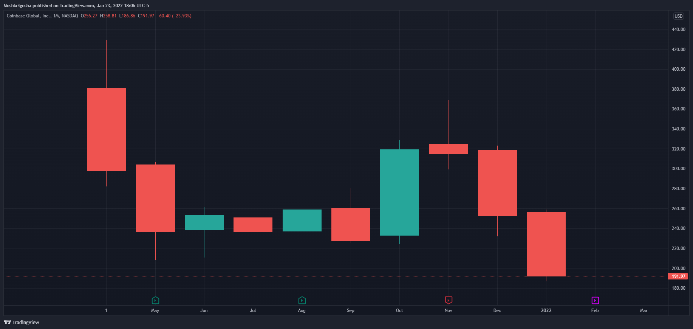
Task: Select the large green October candle
Action: pos(399,192)
